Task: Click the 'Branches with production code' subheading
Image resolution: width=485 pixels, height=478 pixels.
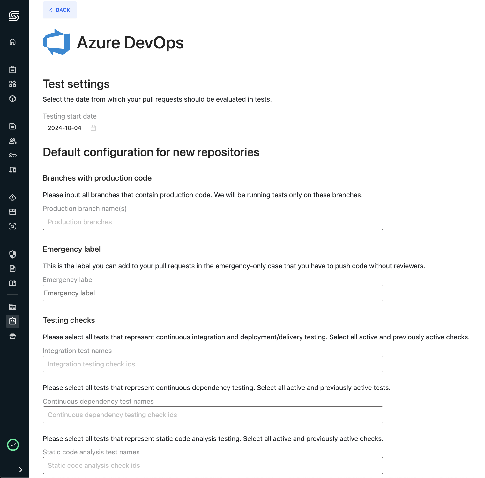Action: 97,178
